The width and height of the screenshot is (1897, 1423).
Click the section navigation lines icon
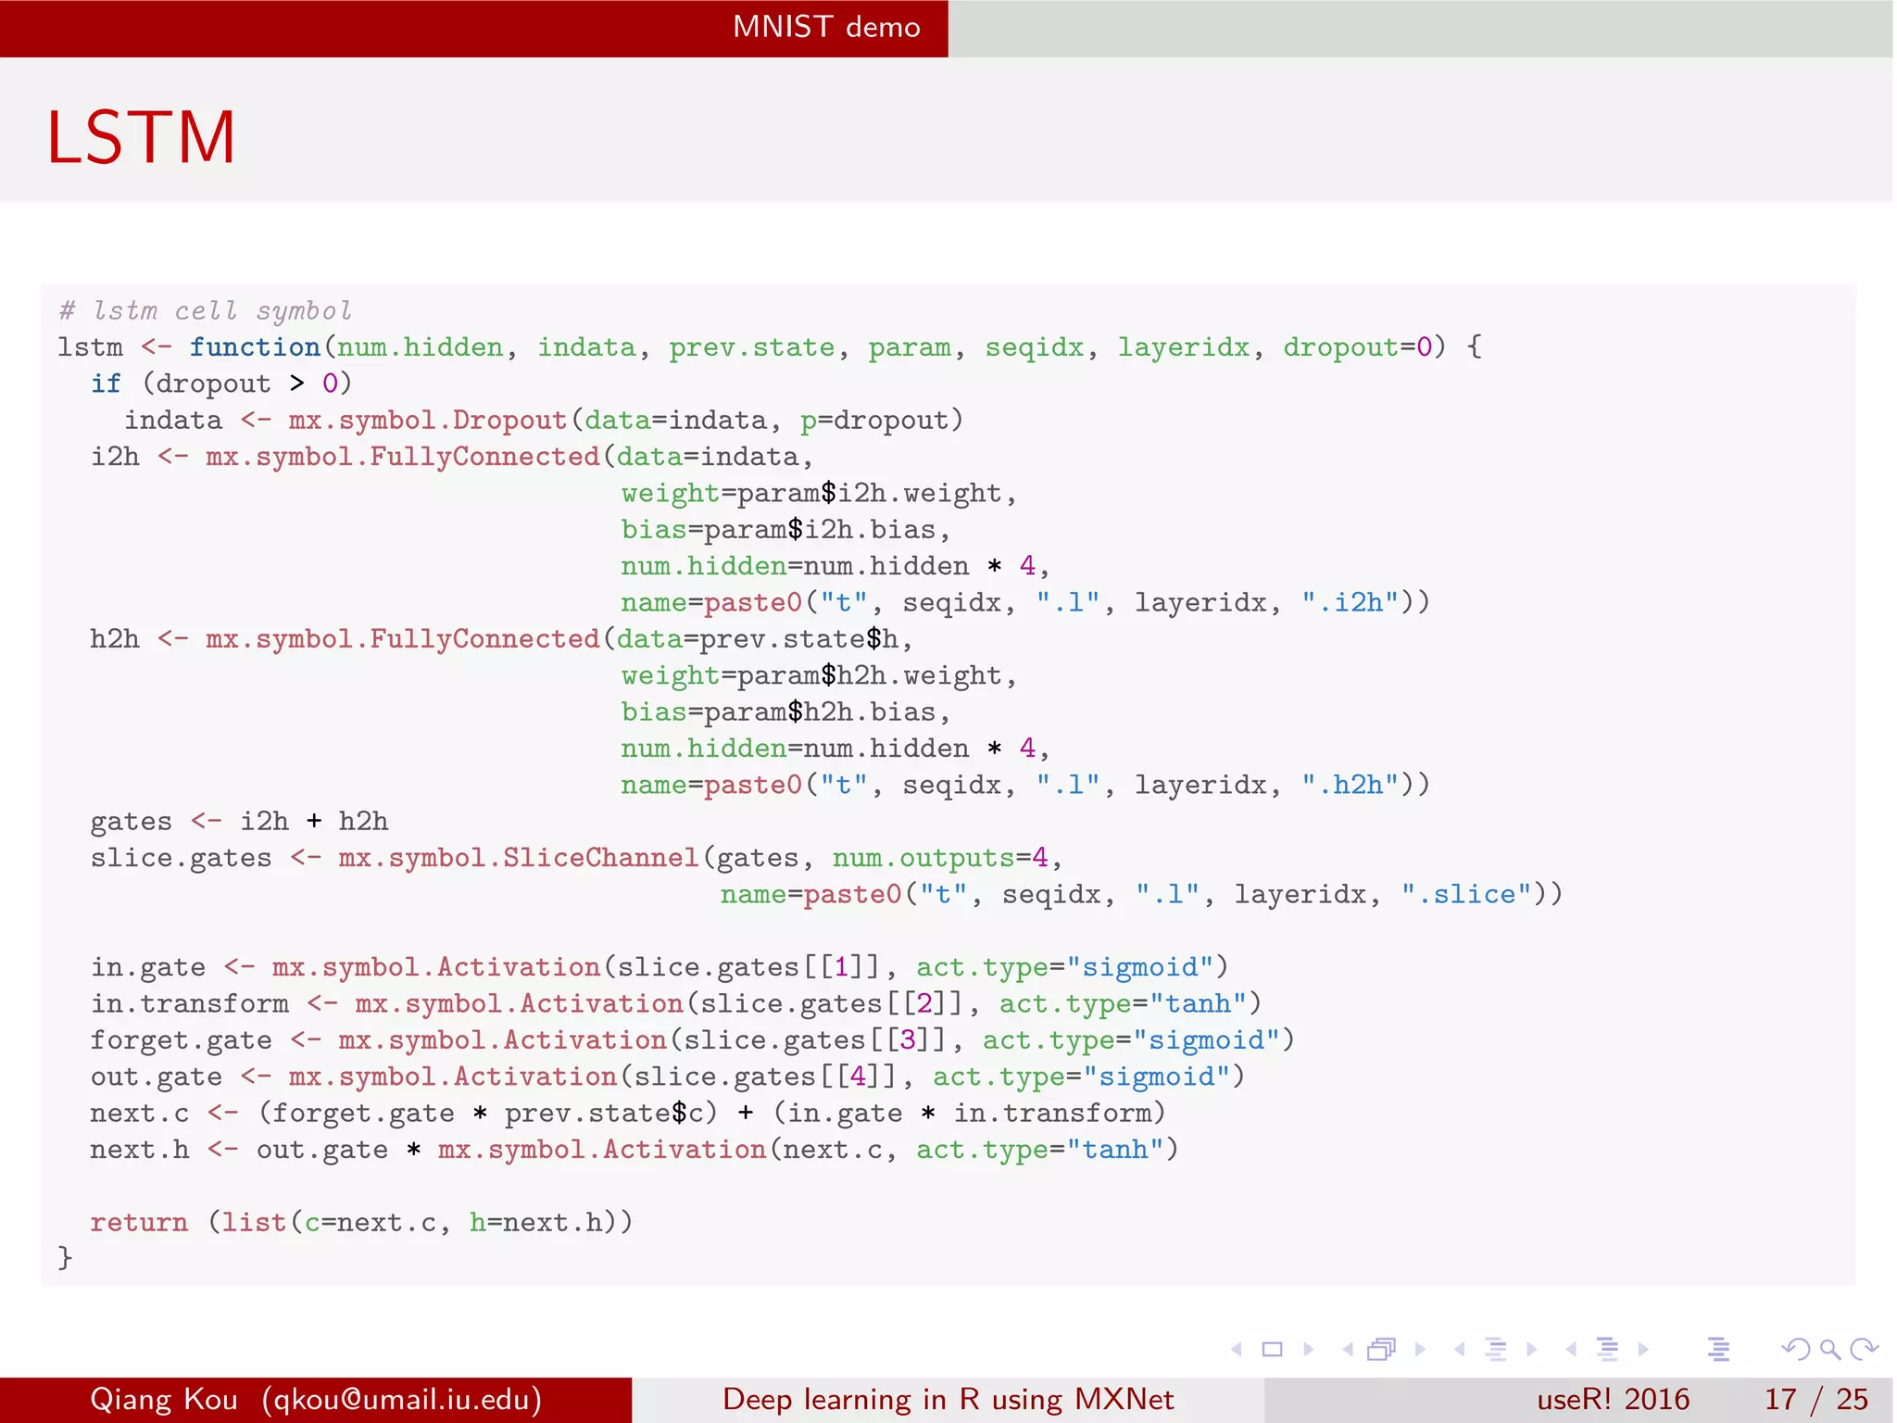click(x=1608, y=1350)
